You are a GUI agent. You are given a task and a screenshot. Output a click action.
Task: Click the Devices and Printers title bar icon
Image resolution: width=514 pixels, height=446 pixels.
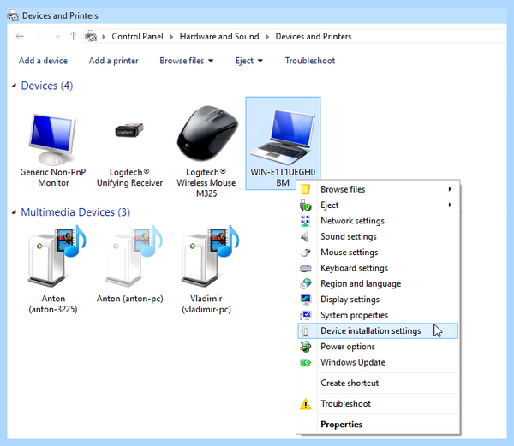point(13,15)
